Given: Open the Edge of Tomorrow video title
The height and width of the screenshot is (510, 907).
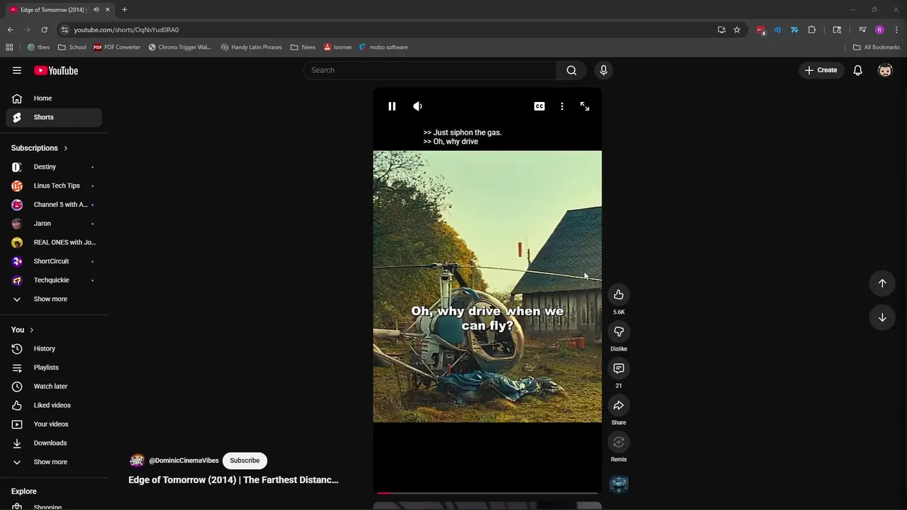Looking at the screenshot, I should 233,480.
